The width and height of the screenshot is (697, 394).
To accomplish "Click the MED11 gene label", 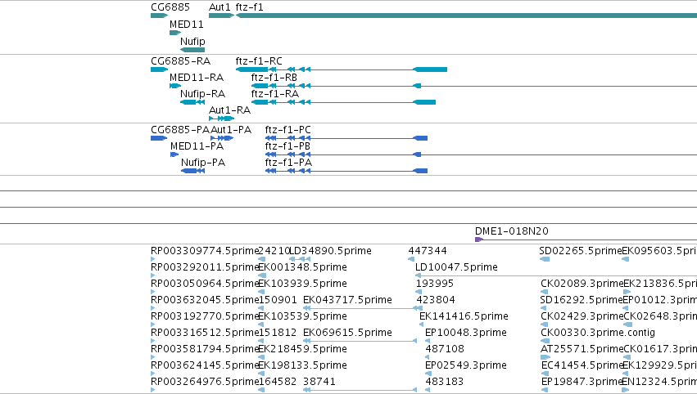I will point(186,25).
